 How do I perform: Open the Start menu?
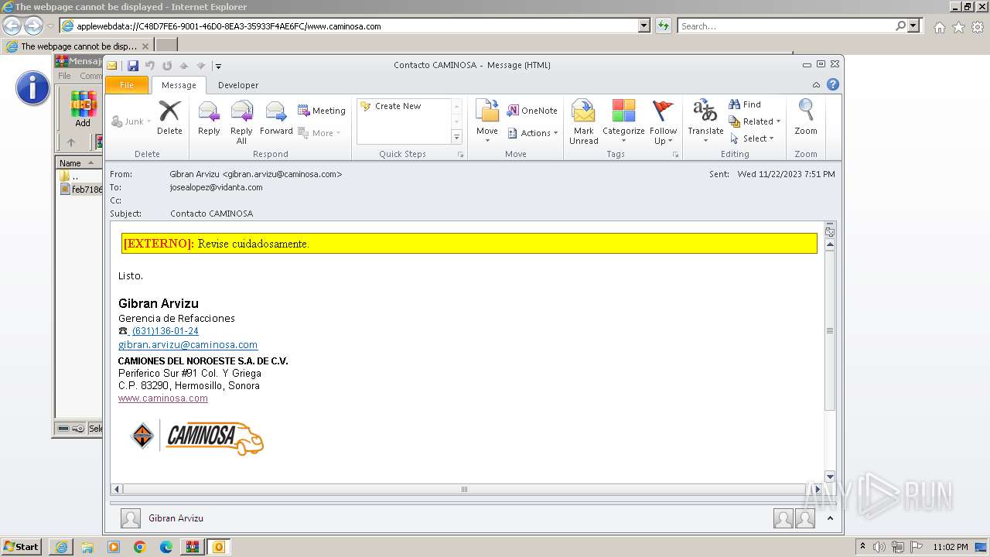21,547
